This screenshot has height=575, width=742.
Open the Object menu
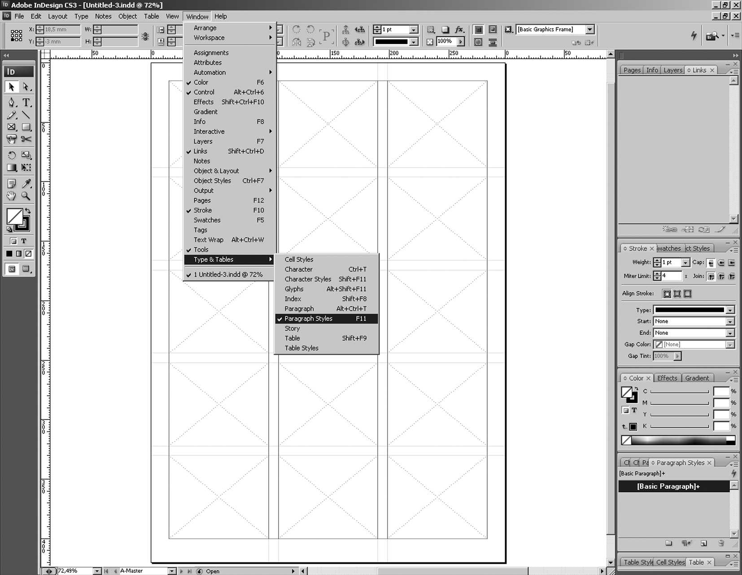pyautogui.click(x=127, y=16)
